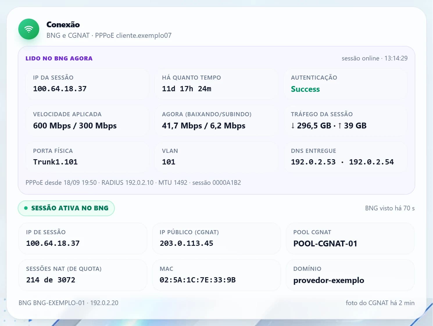This screenshot has height=326, width=433.
Task: Click the 'HÁ QUANTO TEMPO' field label
Action: pos(192,78)
